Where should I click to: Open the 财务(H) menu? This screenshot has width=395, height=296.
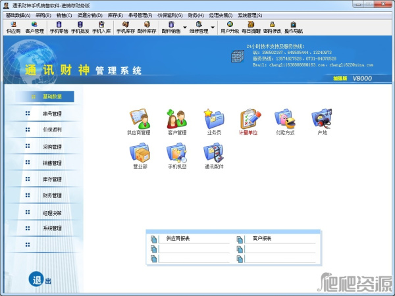coord(196,14)
